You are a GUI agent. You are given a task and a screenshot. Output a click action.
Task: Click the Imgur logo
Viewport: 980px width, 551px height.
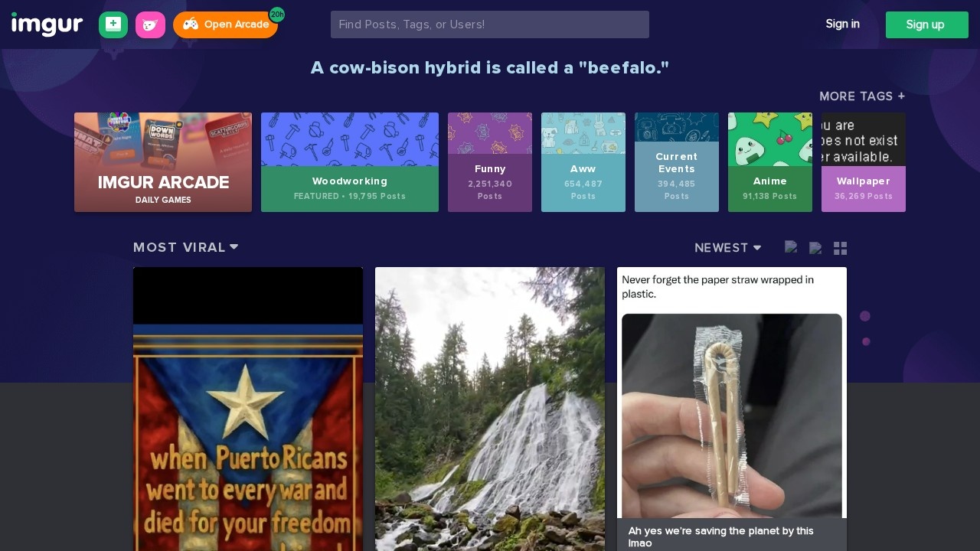click(x=47, y=24)
